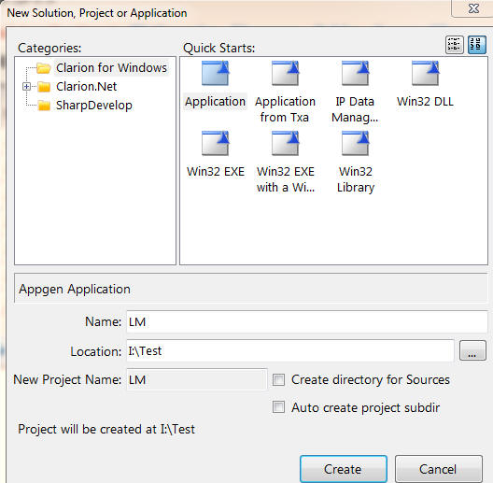
Task: Open the SharpDevelop category
Action: (x=94, y=106)
